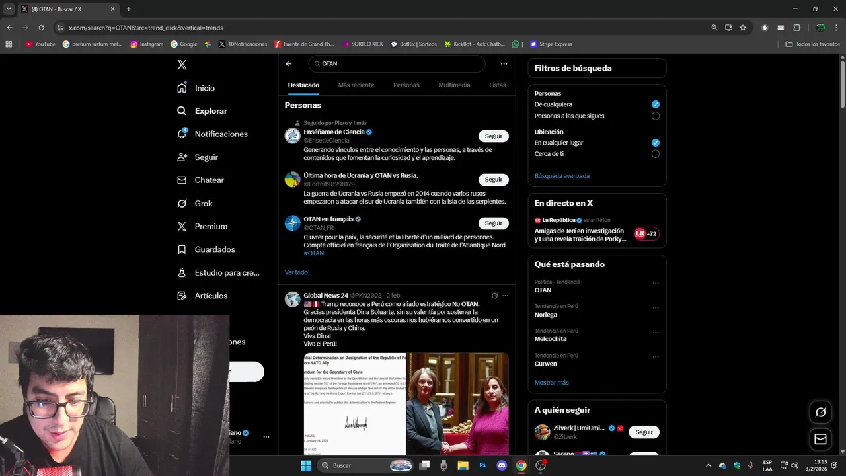Open Grok from the sidebar

[x=195, y=204]
